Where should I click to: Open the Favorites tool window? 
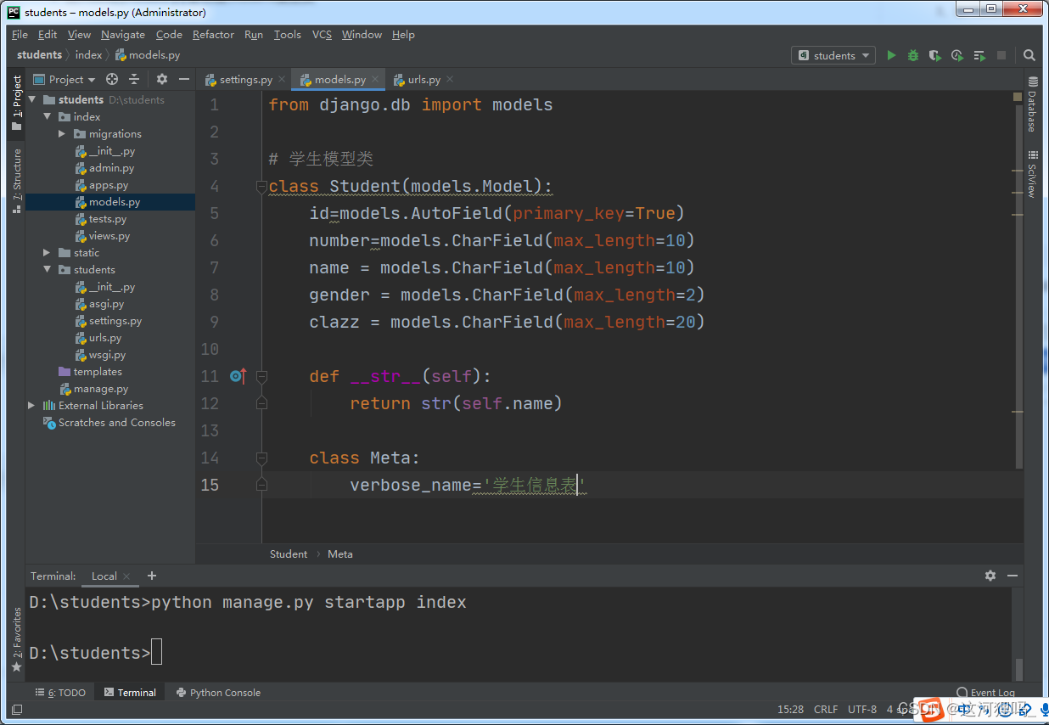click(16, 639)
